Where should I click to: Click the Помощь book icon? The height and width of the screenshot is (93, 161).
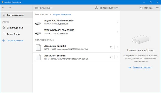tap(141, 8)
